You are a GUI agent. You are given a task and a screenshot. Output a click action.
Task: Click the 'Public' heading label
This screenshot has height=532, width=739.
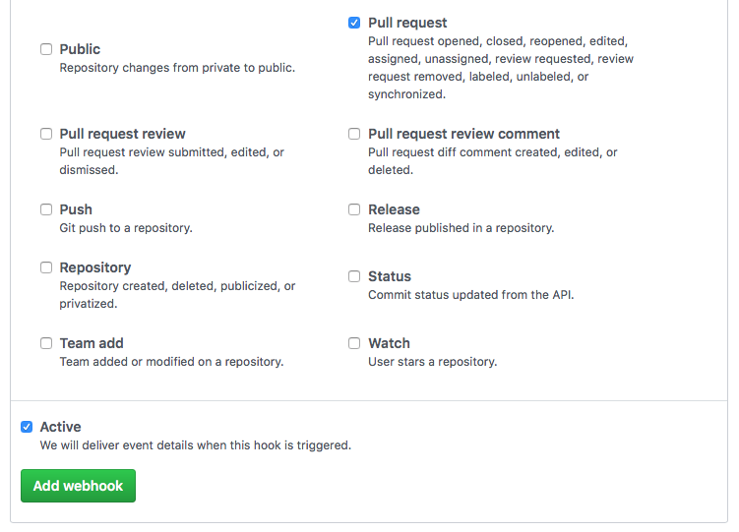click(80, 49)
